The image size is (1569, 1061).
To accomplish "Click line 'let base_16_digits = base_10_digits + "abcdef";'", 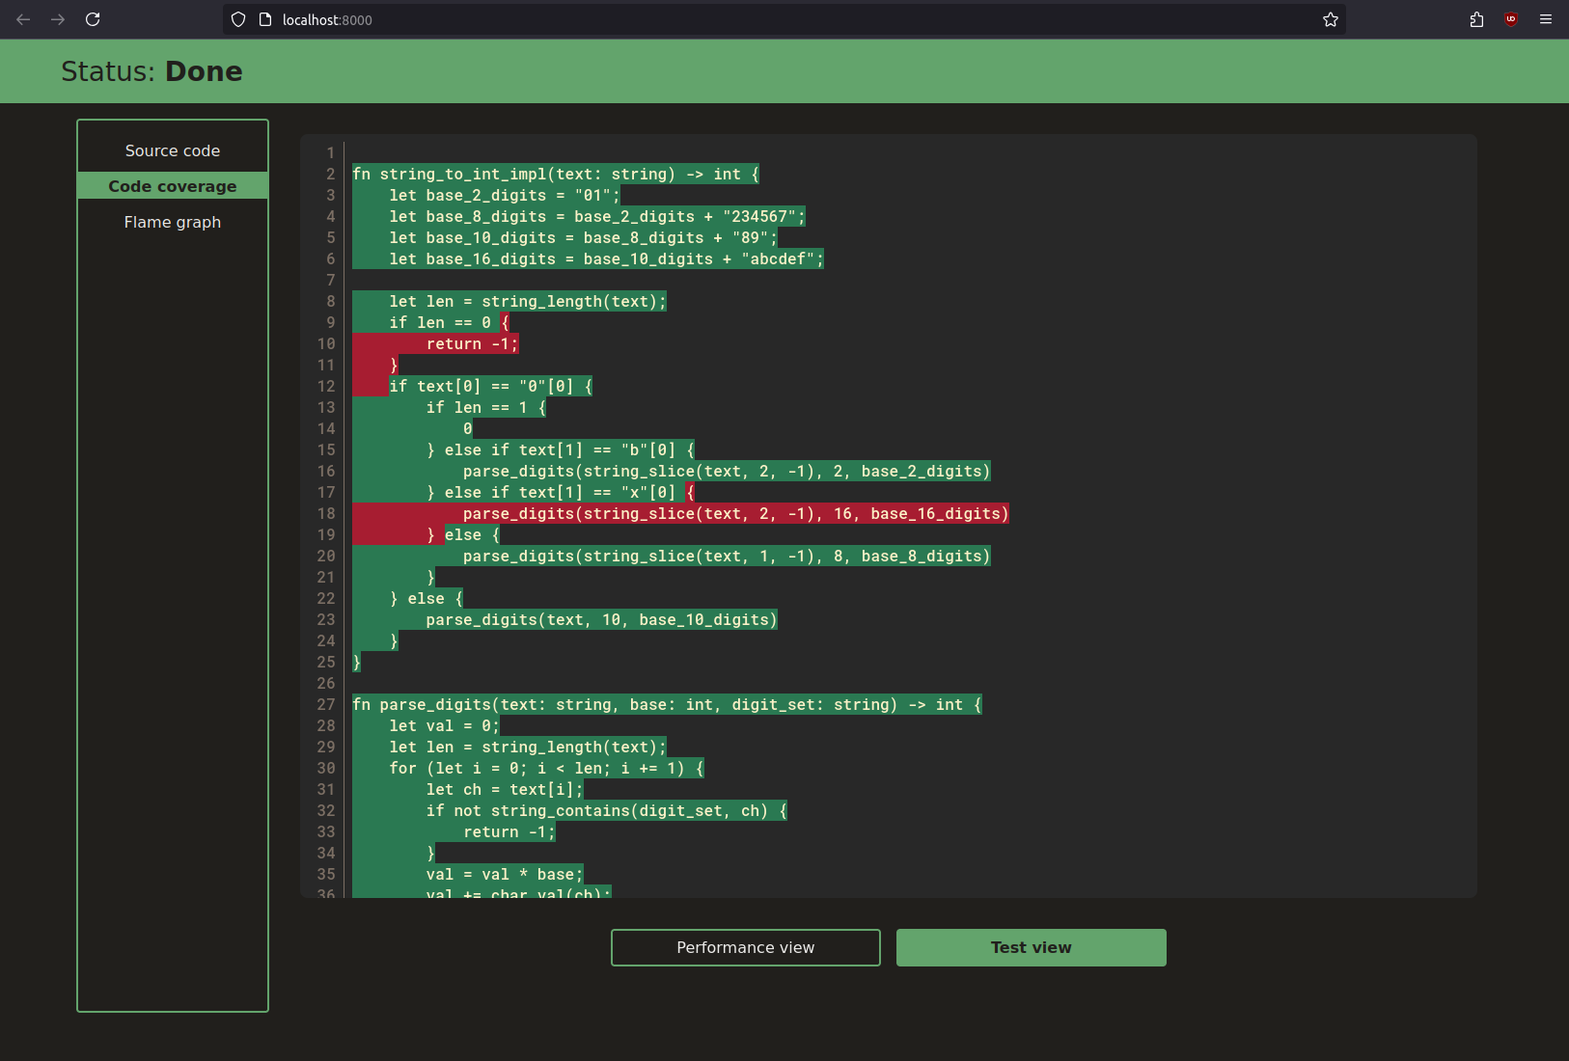I will click(606, 258).
